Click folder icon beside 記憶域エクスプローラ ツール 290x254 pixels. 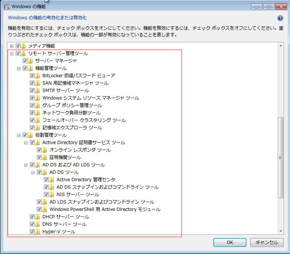point(38,127)
